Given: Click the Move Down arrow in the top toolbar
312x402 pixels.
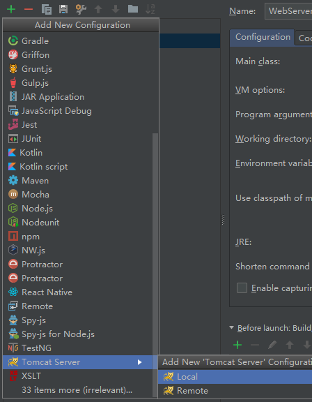Looking at the screenshot, I should click(x=116, y=10).
